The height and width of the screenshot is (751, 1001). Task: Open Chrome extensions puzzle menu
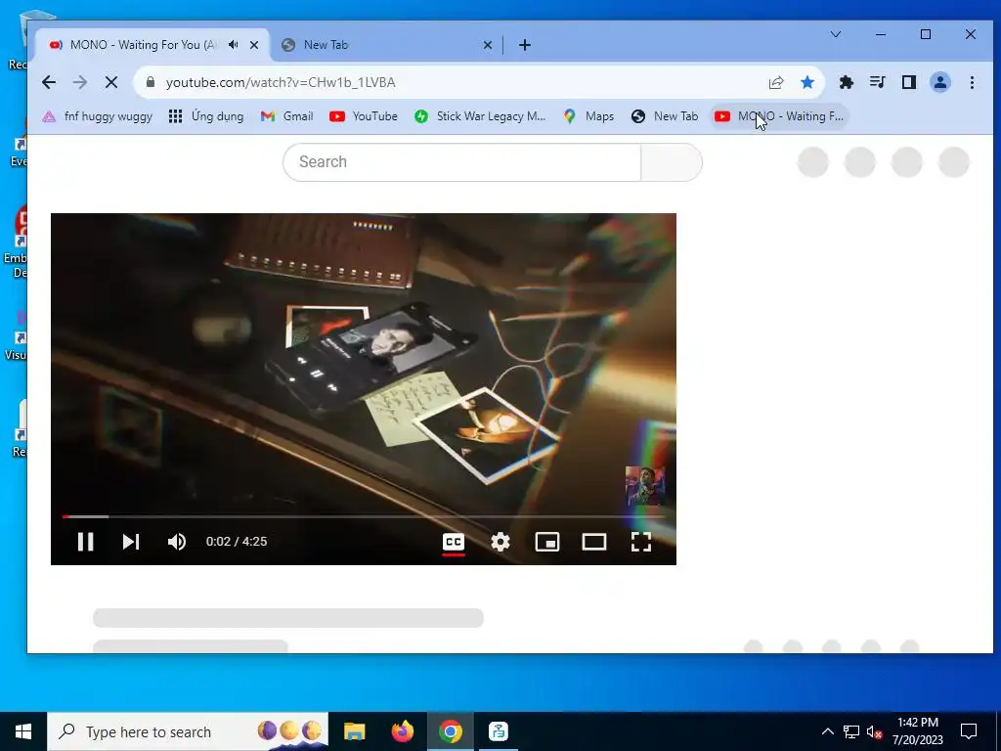(x=846, y=82)
